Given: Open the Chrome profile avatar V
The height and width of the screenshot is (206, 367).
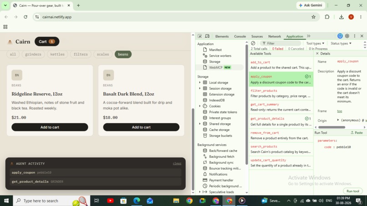Looking at the screenshot, I should point(351,17).
